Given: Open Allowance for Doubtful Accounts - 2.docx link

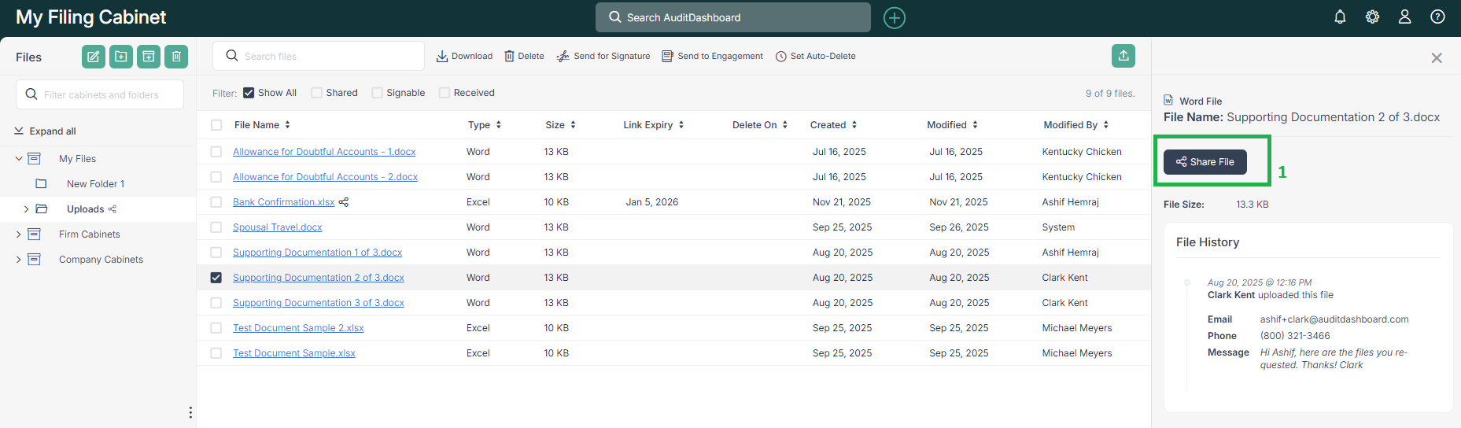Looking at the screenshot, I should [x=325, y=177].
